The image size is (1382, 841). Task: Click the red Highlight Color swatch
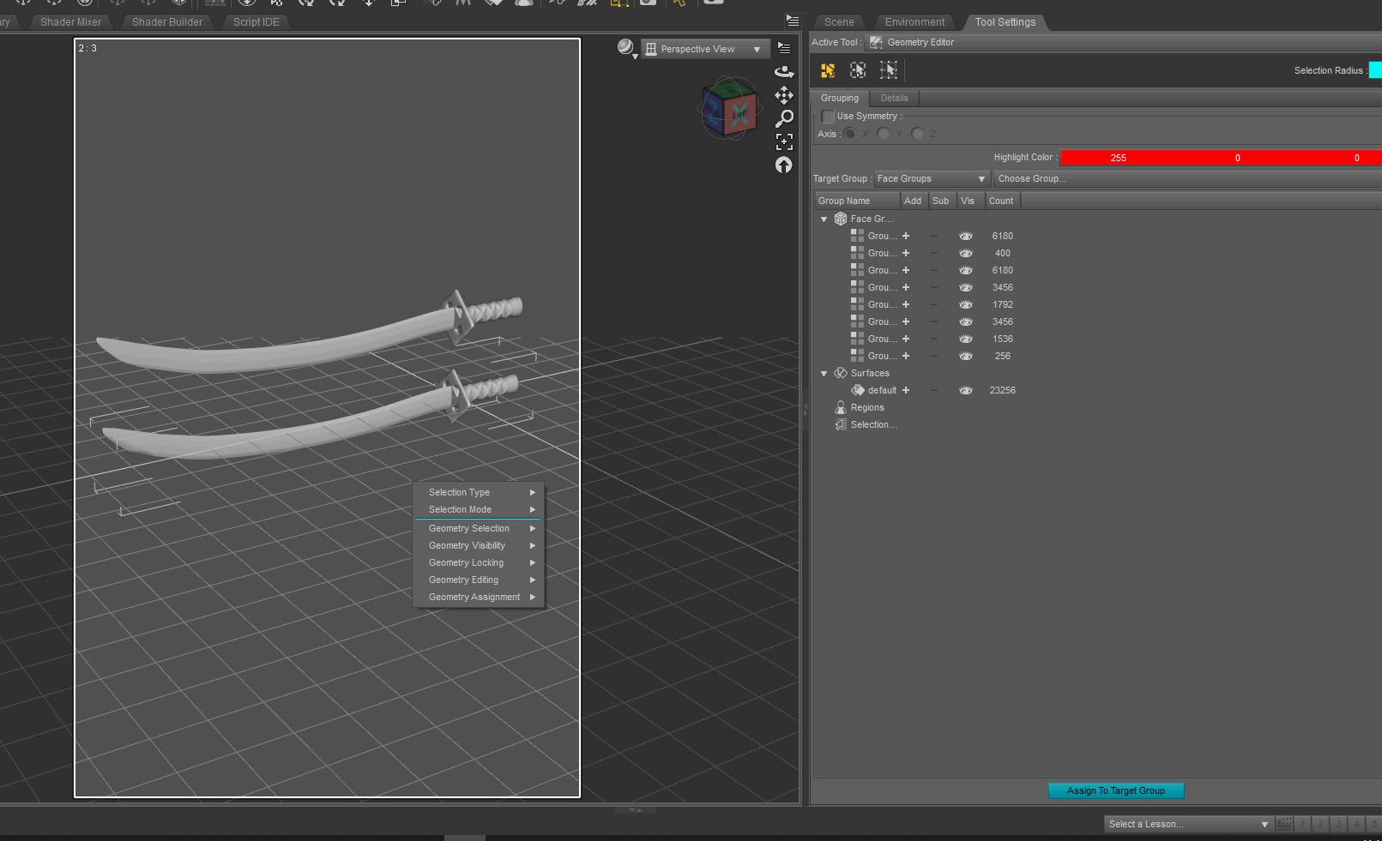pos(1218,158)
